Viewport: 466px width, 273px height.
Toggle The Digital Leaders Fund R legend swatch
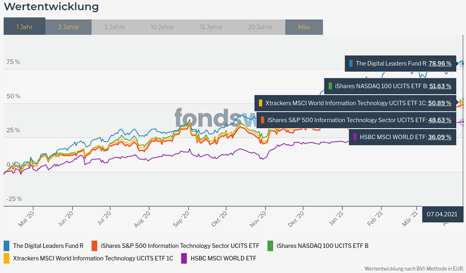(x=7, y=246)
